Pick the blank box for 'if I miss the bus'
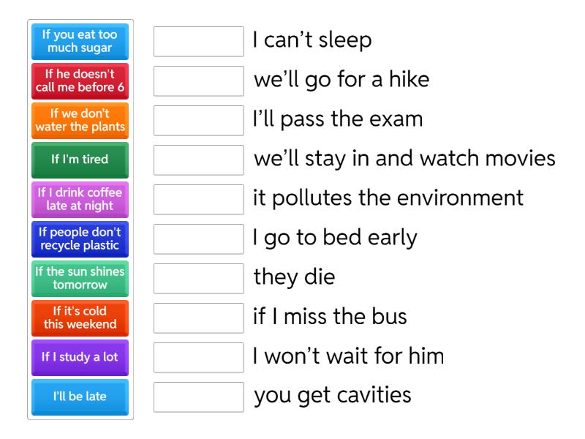 [x=199, y=318]
